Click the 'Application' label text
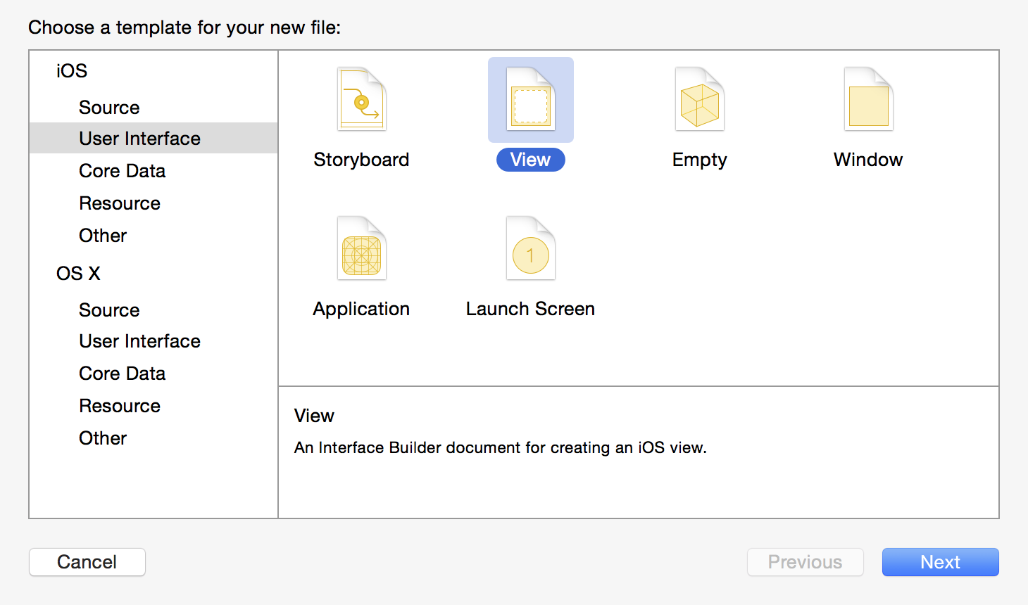The image size is (1028, 605). click(x=361, y=309)
